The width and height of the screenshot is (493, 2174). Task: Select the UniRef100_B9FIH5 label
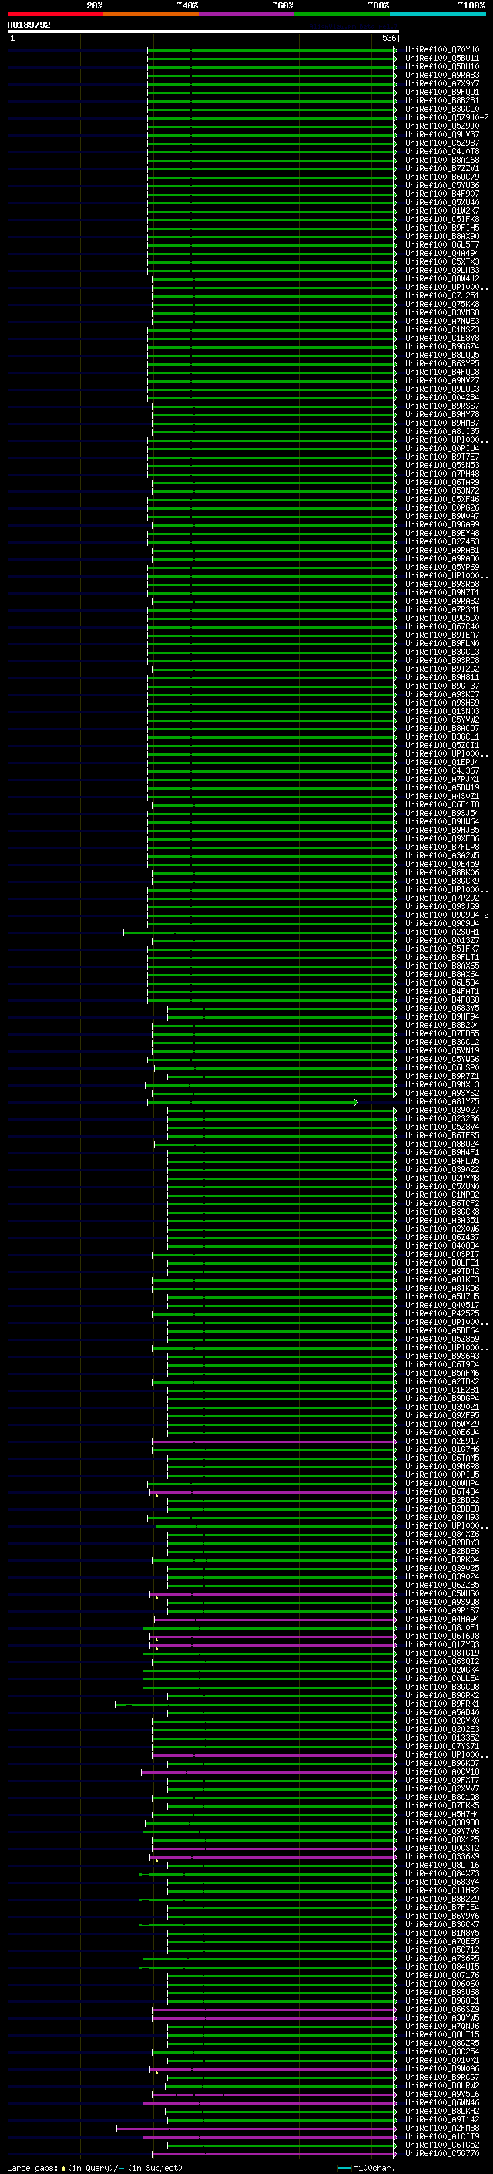click(x=441, y=228)
